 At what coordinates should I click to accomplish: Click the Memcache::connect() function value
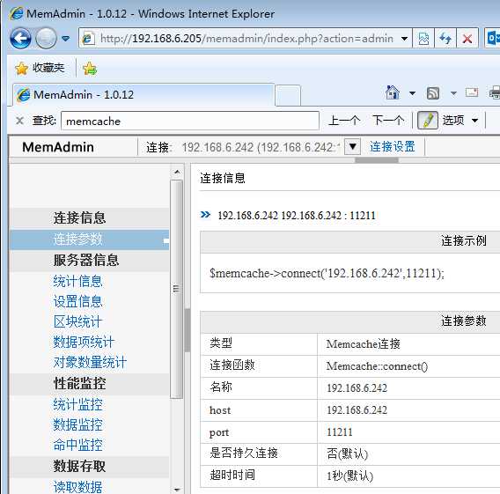click(x=377, y=366)
